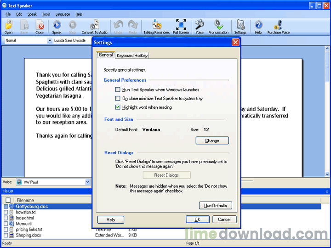Start reading with the Speak icon
Viewport: 331px width, 248px height.
[57, 27]
